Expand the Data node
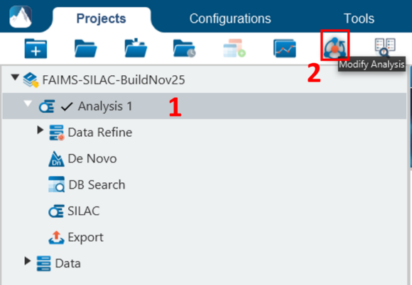412x285 pixels. [28, 261]
